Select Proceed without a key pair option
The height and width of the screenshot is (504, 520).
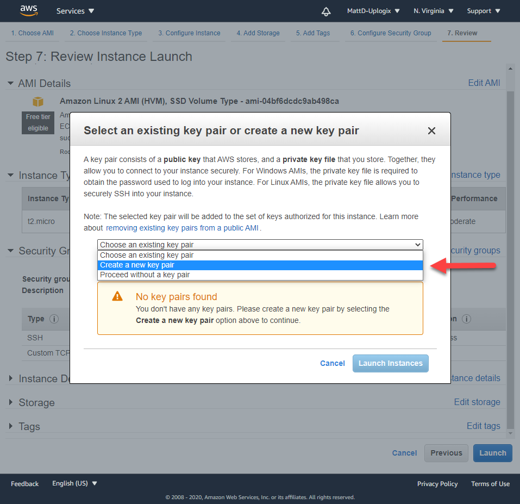pos(260,275)
